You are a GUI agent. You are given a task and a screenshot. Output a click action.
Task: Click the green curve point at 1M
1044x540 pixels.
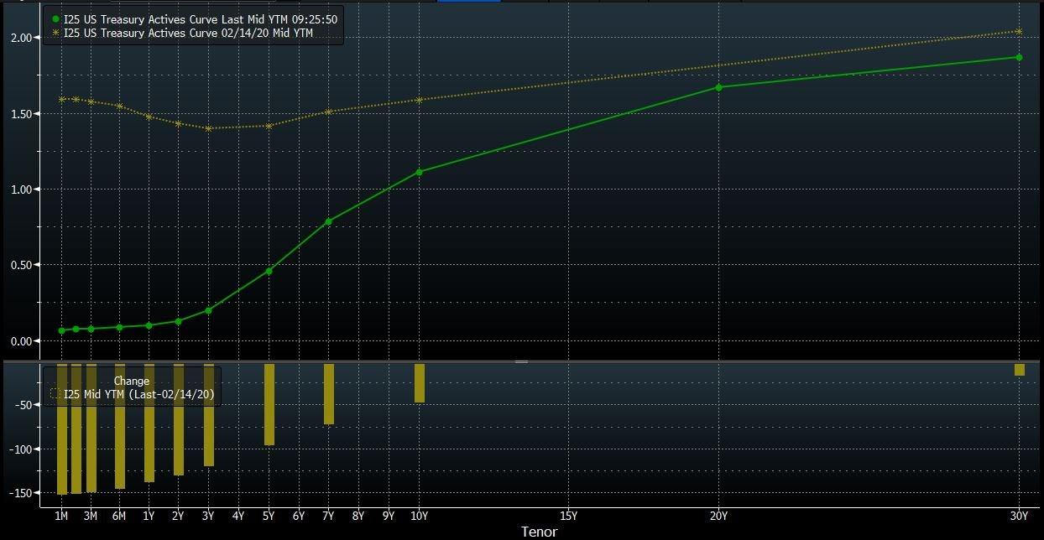tap(61, 330)
